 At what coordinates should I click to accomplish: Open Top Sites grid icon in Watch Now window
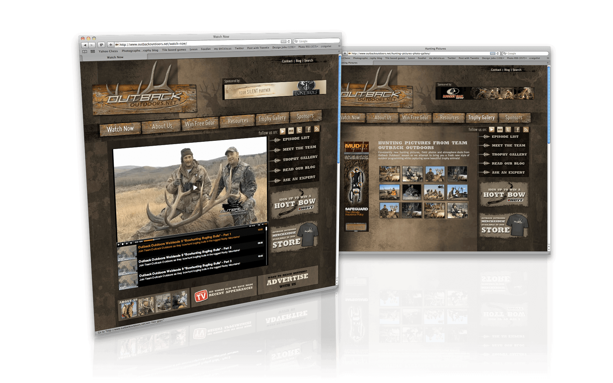[93, 51]
